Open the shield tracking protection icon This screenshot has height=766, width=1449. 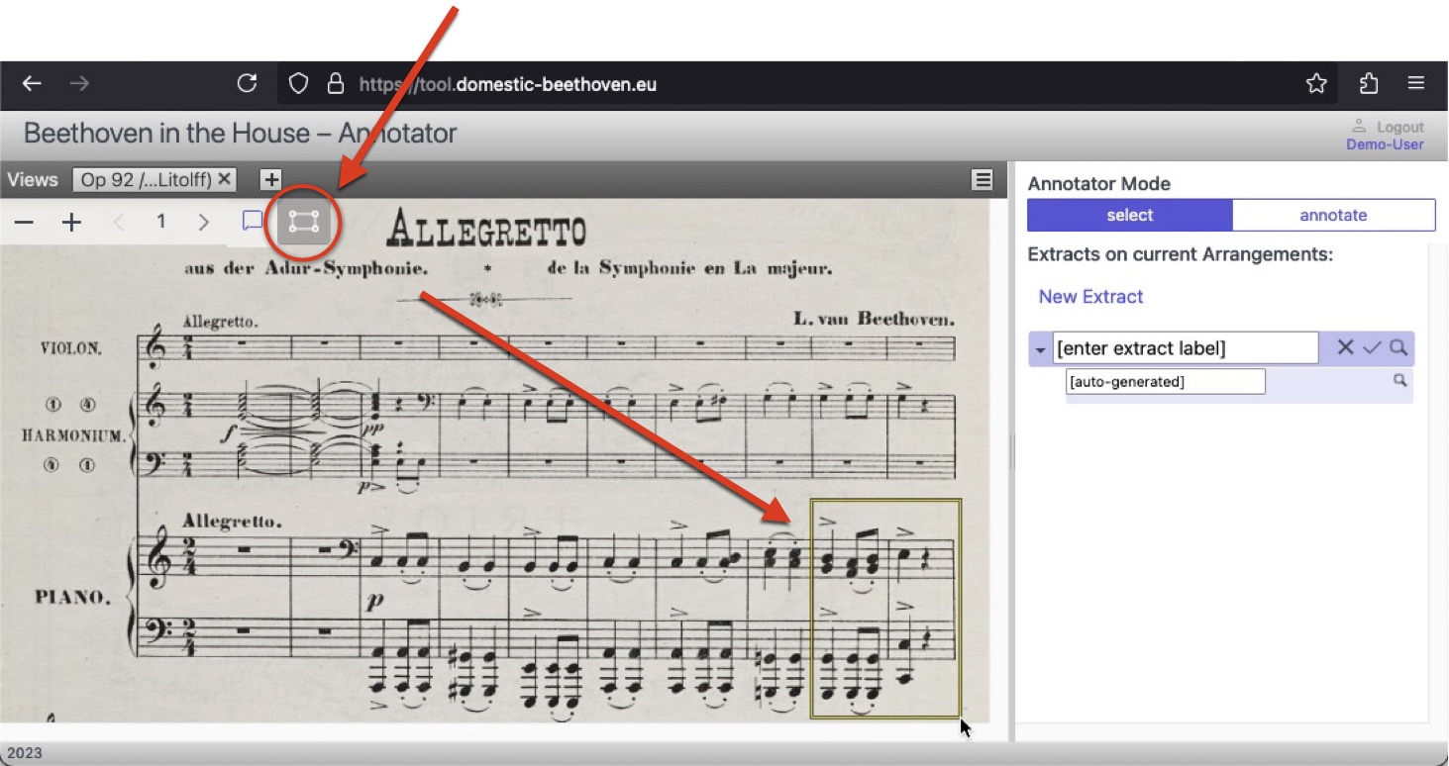pyautogui.click(x=298, y=84)
